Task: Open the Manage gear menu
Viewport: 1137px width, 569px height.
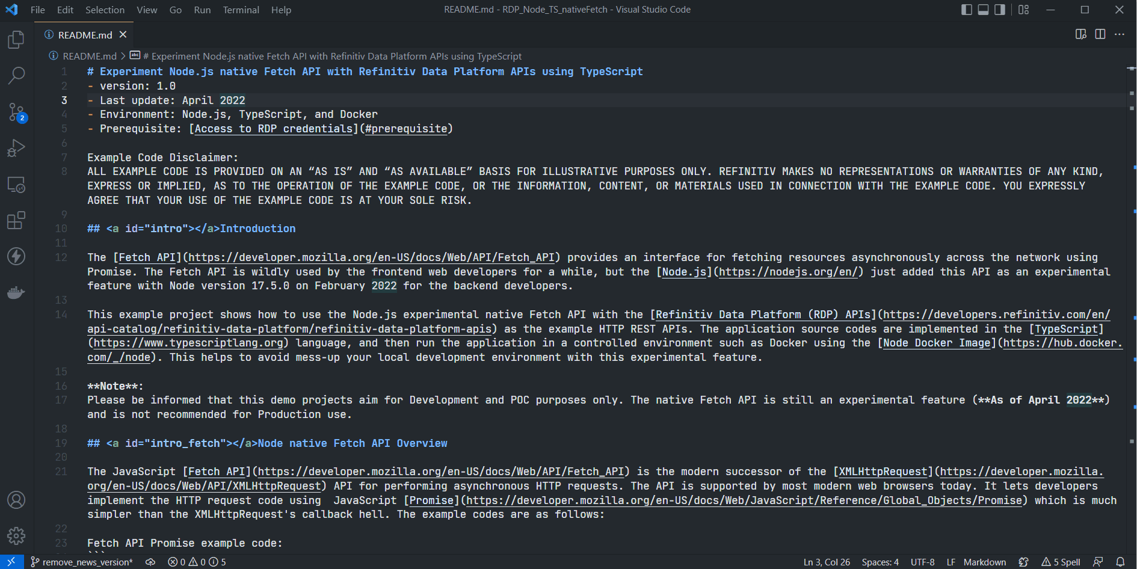Action: 16,535
